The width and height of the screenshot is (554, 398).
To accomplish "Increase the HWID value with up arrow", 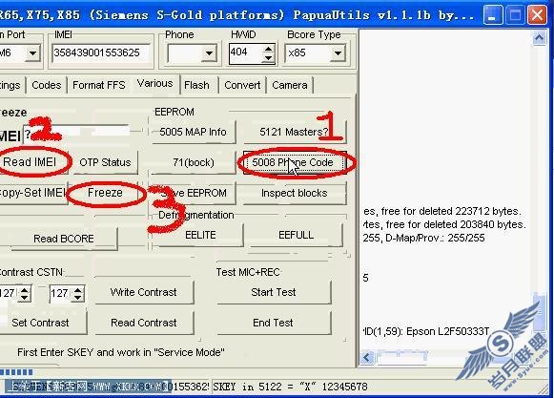I will (x=268, y=50).
